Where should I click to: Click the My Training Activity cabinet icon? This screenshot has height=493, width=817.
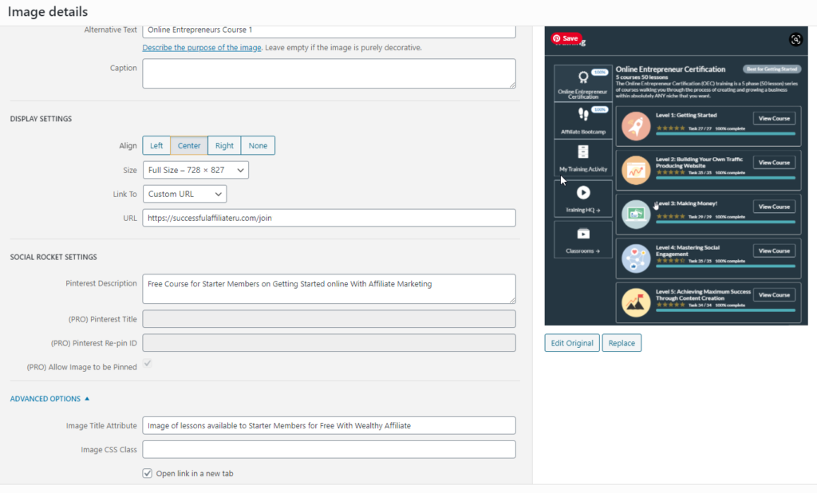click(x=583, y=152)
